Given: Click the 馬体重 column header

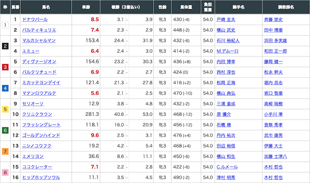Looking at the screenshot, I should tap(186, 7).
